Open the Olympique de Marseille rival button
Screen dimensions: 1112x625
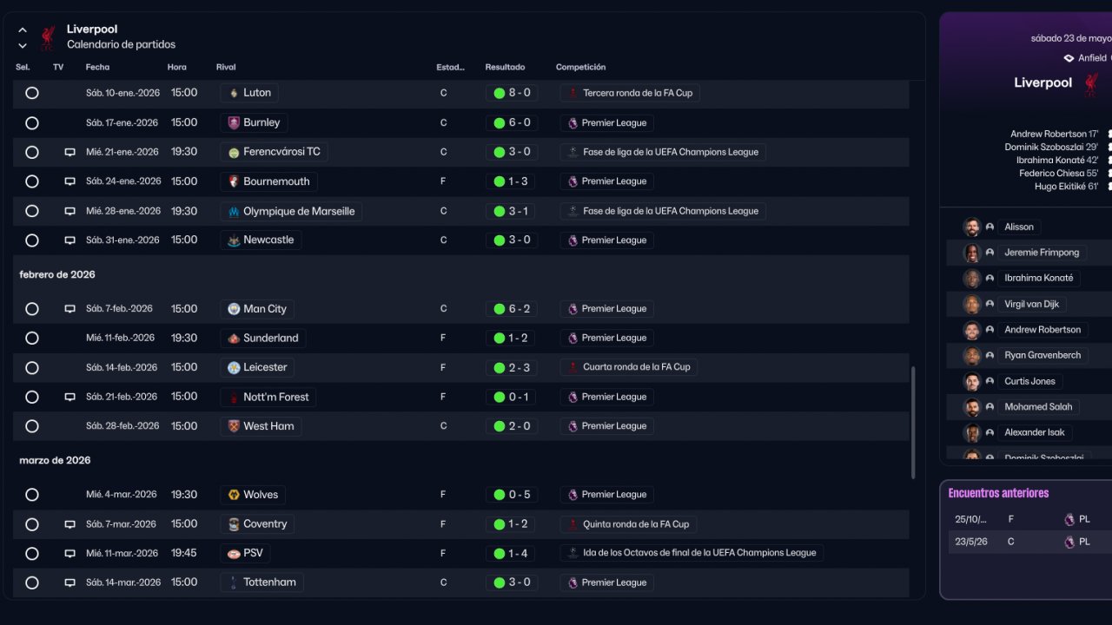click(x=291, y=211)
